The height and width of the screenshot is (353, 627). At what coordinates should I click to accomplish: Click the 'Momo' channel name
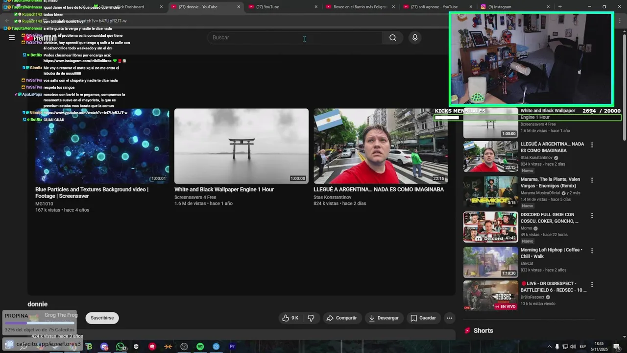[527, 228]
